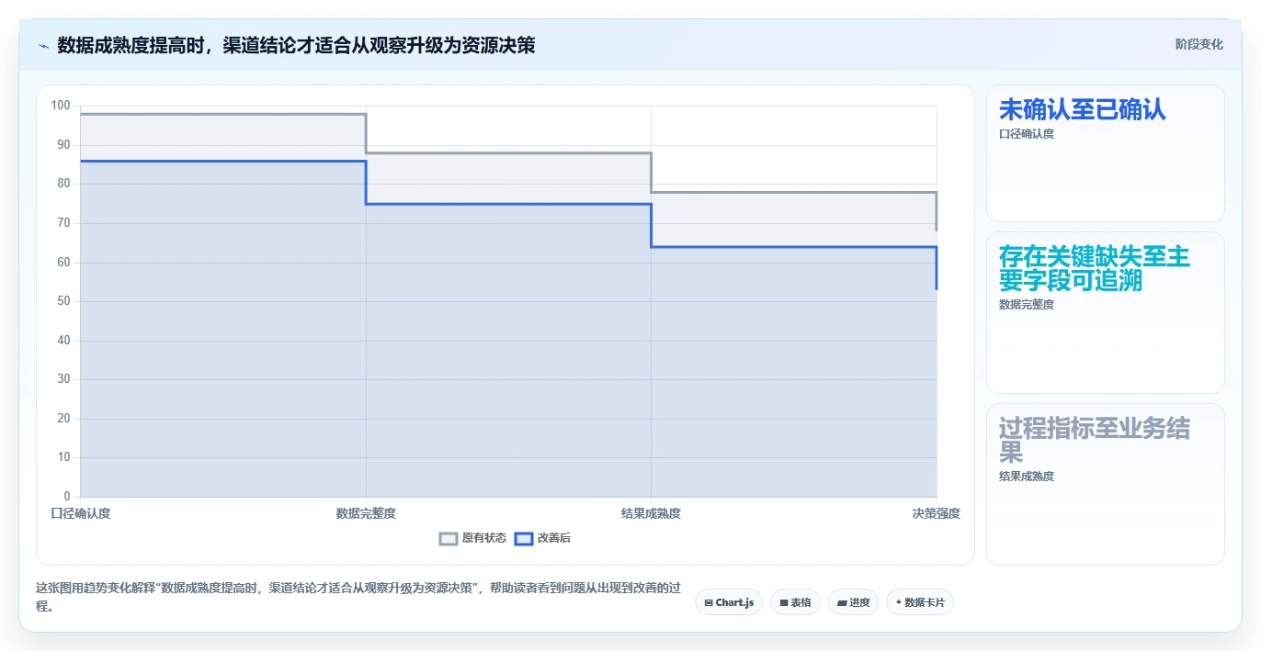Click the 0 y-axis tick label
Image resolution: width=1261 pixels, height=651 pixels.
pos(67,497)
